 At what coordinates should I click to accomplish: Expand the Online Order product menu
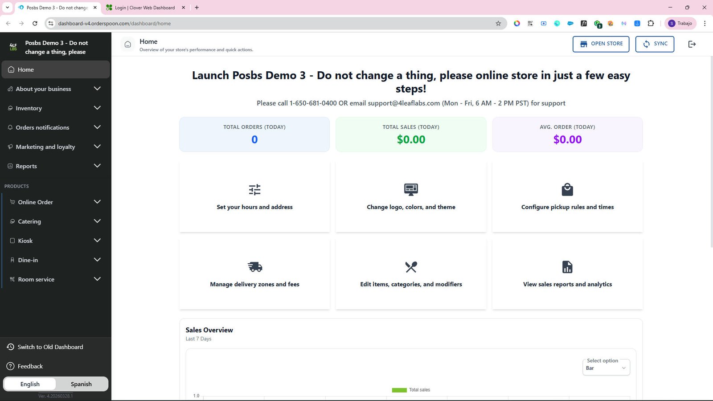[x=57, y=202]
